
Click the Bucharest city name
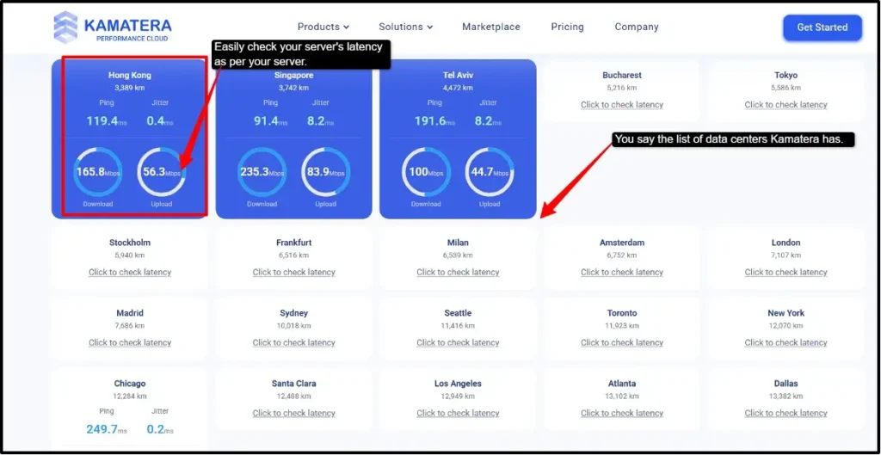click(x=622, y=75)
